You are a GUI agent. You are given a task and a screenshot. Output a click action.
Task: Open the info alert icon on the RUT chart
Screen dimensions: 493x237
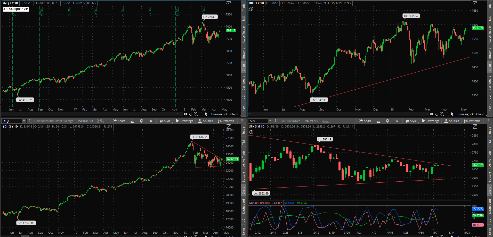click(x=251, y=9)
